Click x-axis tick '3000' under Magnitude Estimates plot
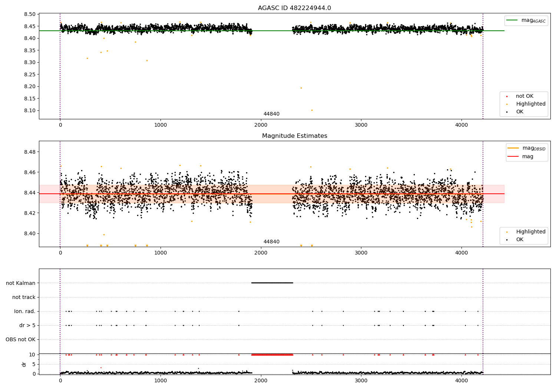This screenshot has height=389, width=556. click(x=361, y=253)
